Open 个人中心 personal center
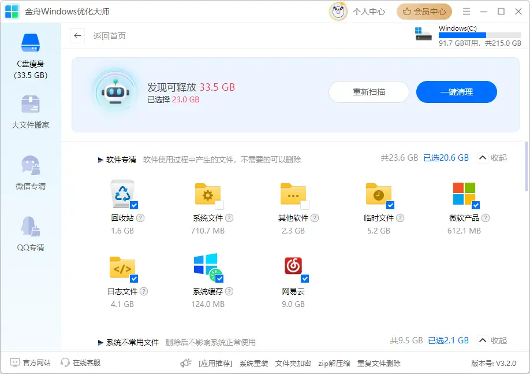The height and width of the screenshot is (374, 530). [x=368, y=11]
